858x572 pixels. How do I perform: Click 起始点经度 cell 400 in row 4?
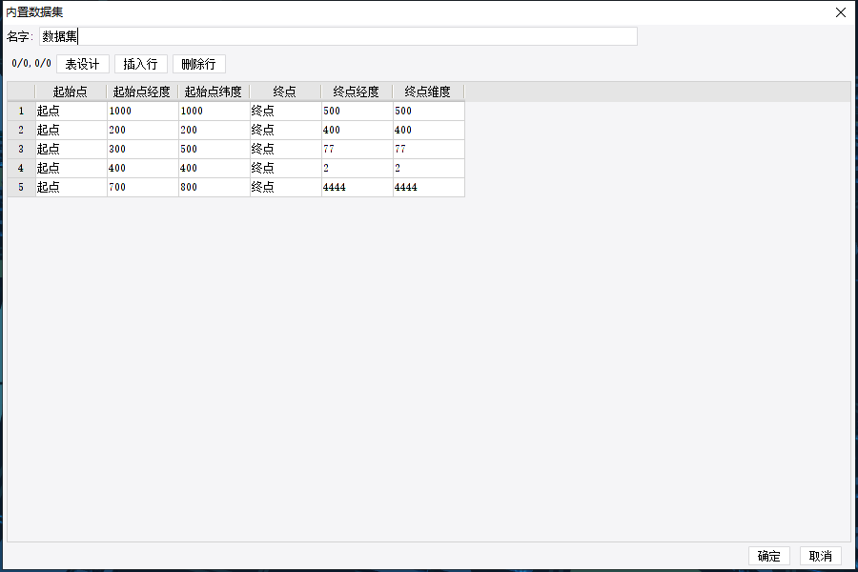tap(143, 169)
